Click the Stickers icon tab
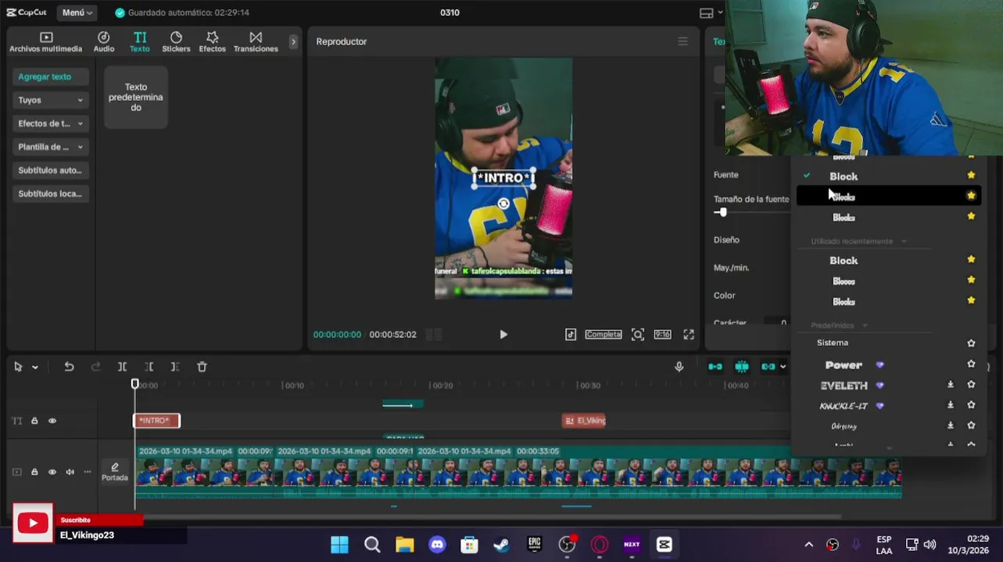This screenshot has height=562, width=1003. coord(176,42)
